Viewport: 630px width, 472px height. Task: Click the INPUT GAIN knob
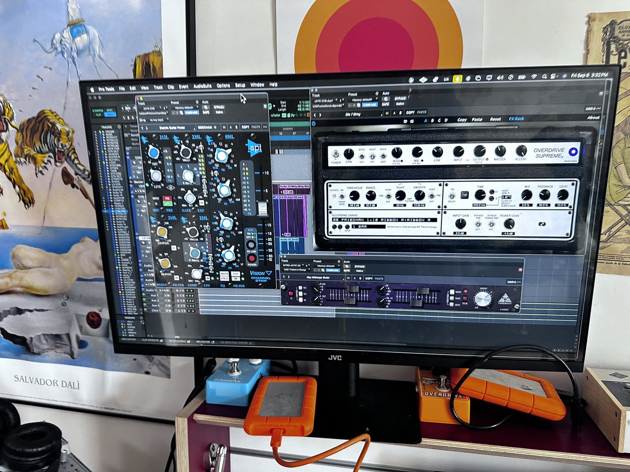(x=460, y=224)
